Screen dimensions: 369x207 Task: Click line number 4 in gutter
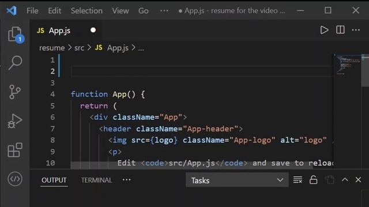coord(52,94)
